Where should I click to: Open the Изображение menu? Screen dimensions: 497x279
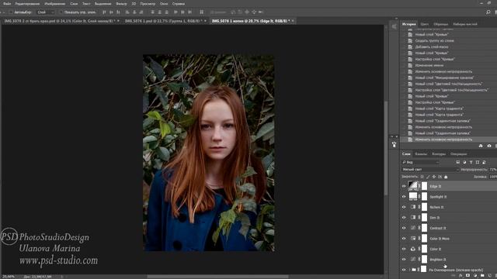pos(55,4)
